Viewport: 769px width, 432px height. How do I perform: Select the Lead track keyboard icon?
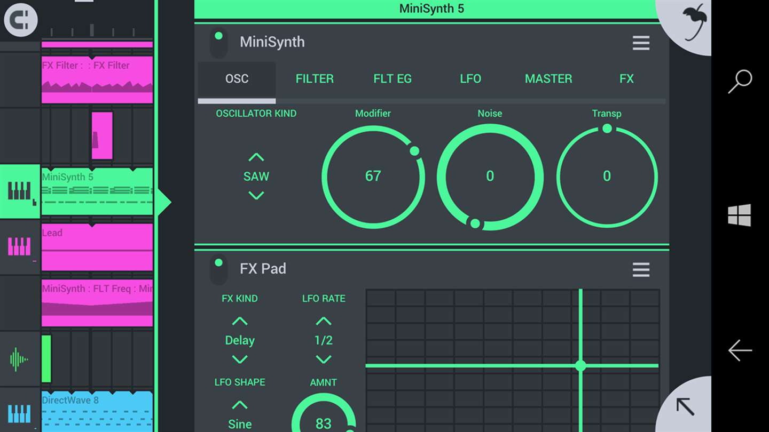[20, 247]
